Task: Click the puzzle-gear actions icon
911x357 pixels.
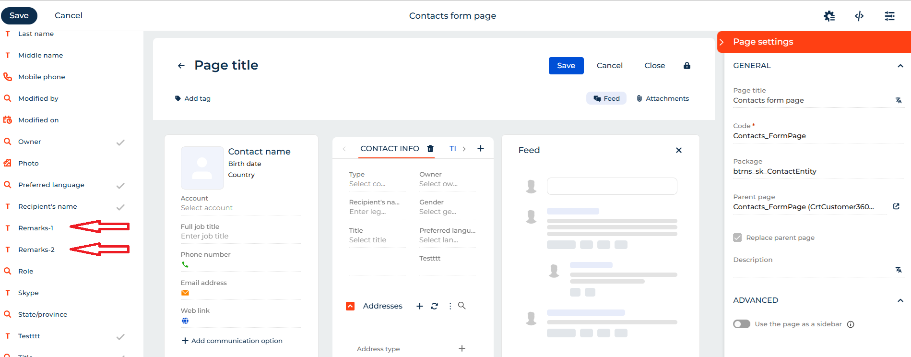Action: [829, 16]
